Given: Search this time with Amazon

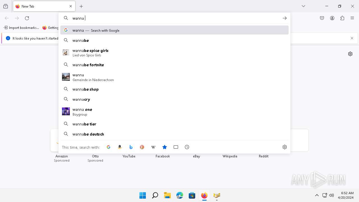Looking at the screenshot, I should pyautogui.click(x=120, y=147).
